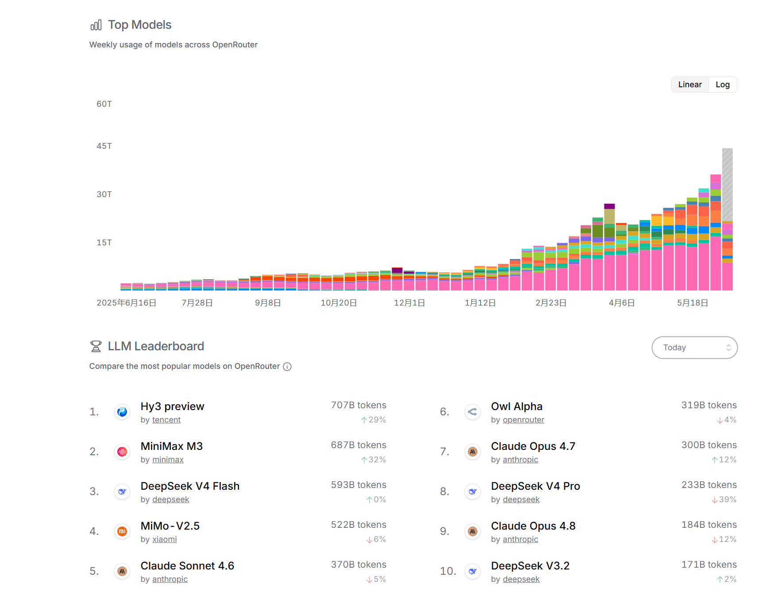Viewport: 774px width, 608px height.
Task: Open the Claude Sonnet 4.6 model page
Action: (x=187, y=566)
